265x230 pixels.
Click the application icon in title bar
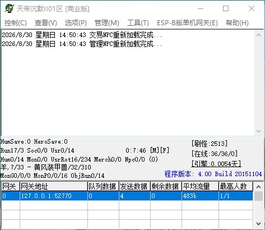click(10, 8)
